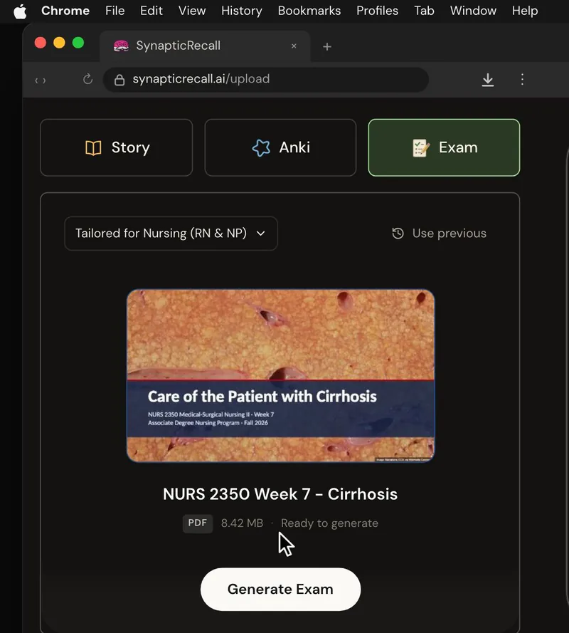The image size is (569, 633).
Task: Close the Chrome window with the red button
Action: [x=41, y=43]
